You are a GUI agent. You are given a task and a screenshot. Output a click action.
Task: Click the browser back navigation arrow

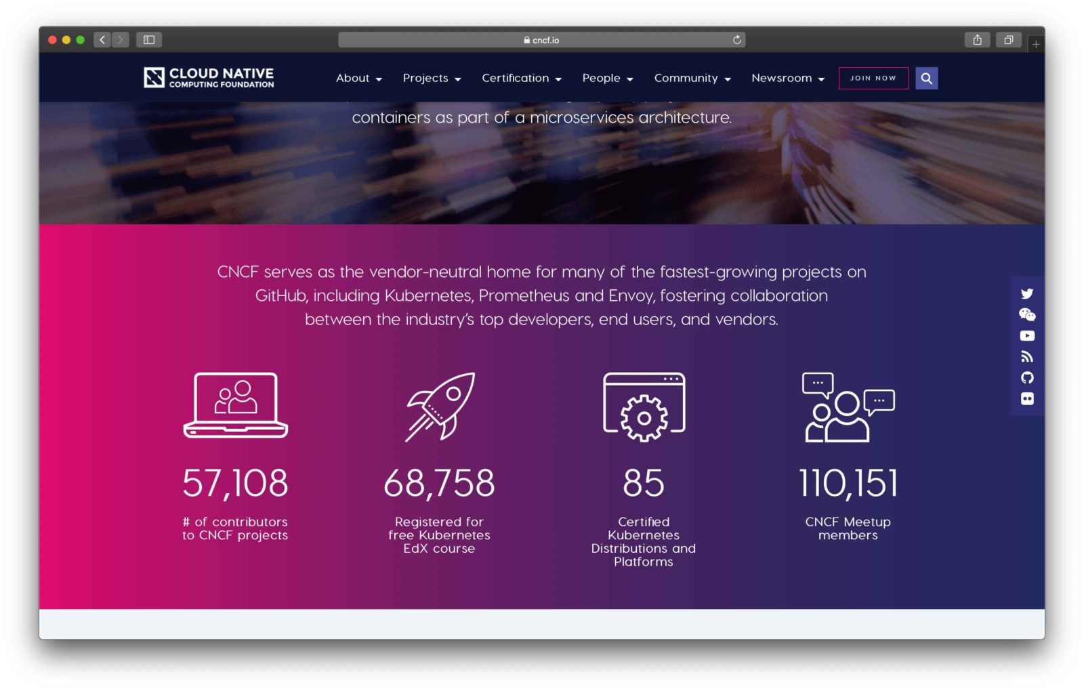[x=102, y=39]
